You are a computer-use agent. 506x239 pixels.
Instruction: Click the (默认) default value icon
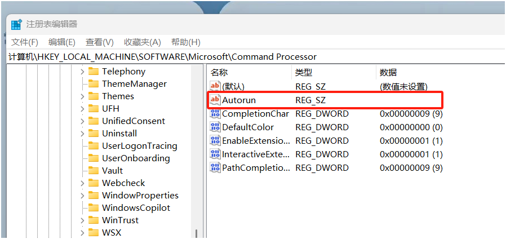(215, 86)
